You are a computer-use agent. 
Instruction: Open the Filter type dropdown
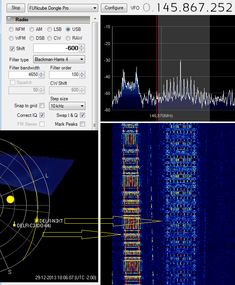59,59
